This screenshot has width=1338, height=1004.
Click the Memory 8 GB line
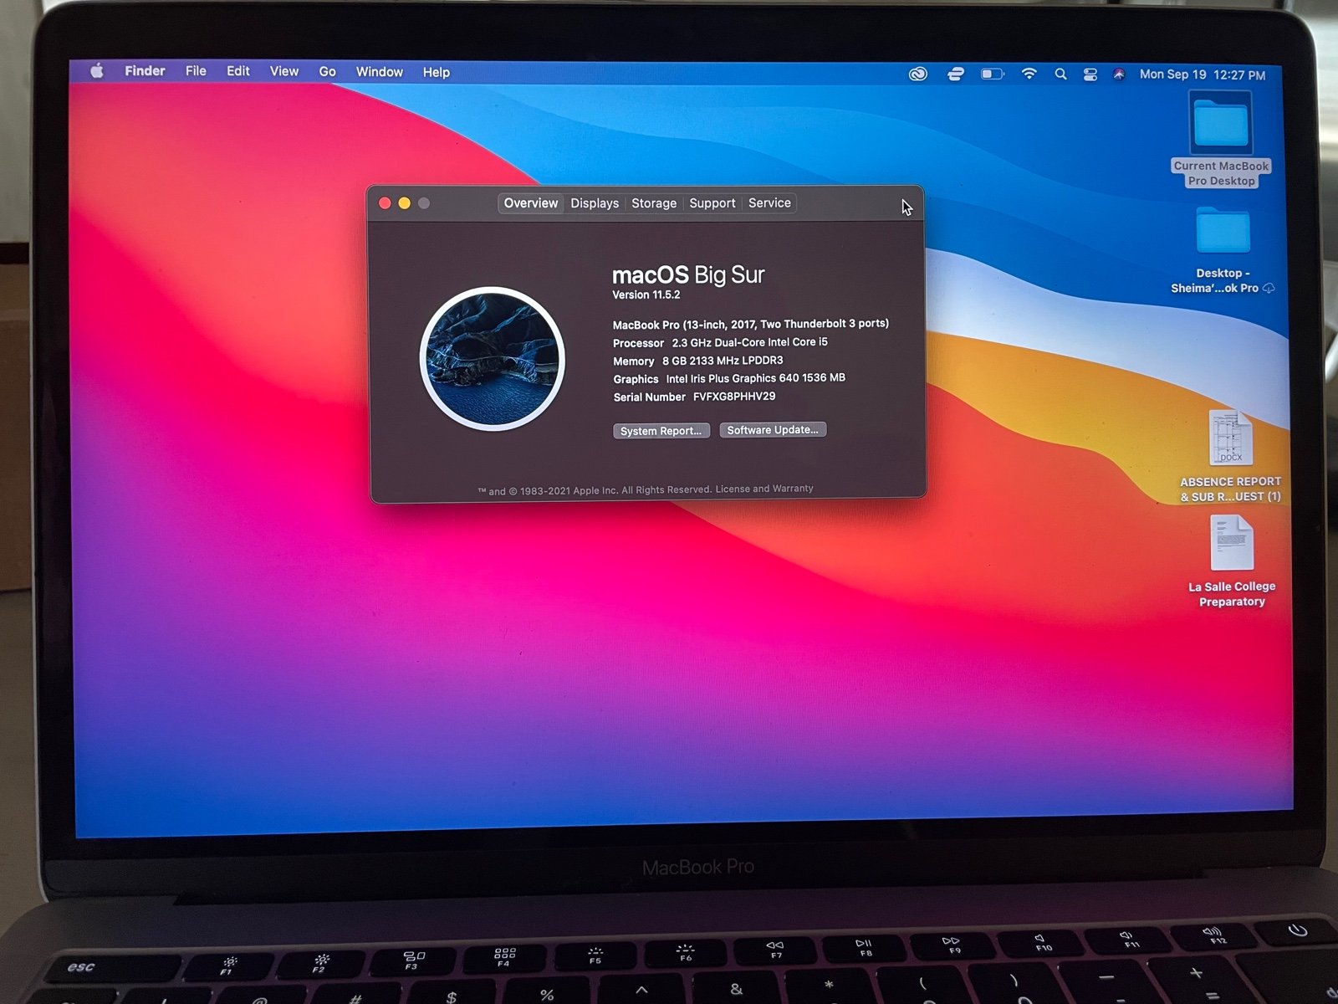pos(698,361)
